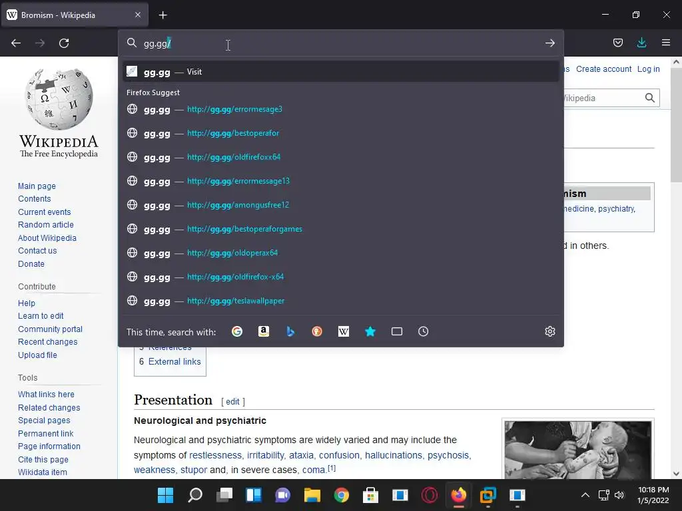Open the restlessness article link
The width and height of the screenshot is (682, 511).
[215, 455]
